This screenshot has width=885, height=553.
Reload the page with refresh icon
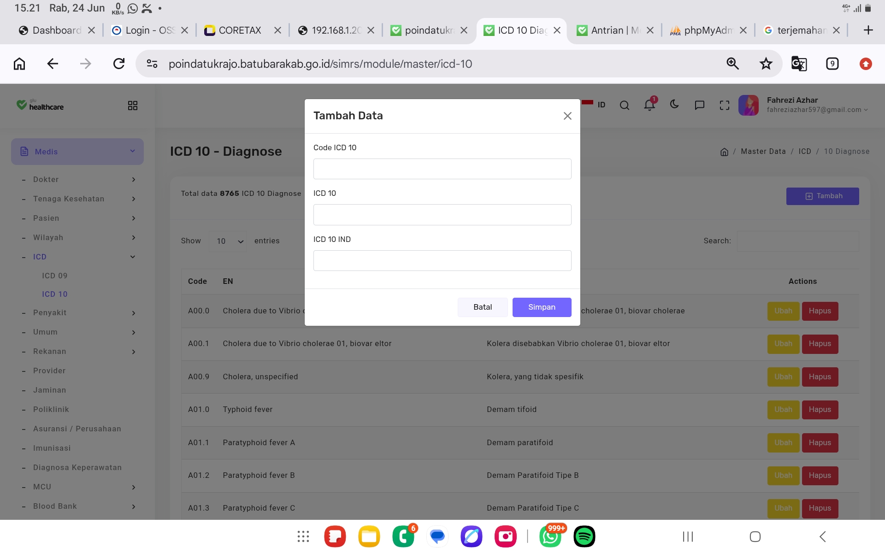119,64
